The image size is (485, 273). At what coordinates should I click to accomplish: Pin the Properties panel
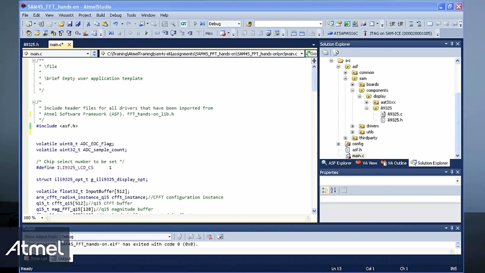452,172
